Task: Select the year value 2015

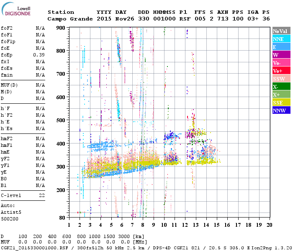Action: coord(104,19)
